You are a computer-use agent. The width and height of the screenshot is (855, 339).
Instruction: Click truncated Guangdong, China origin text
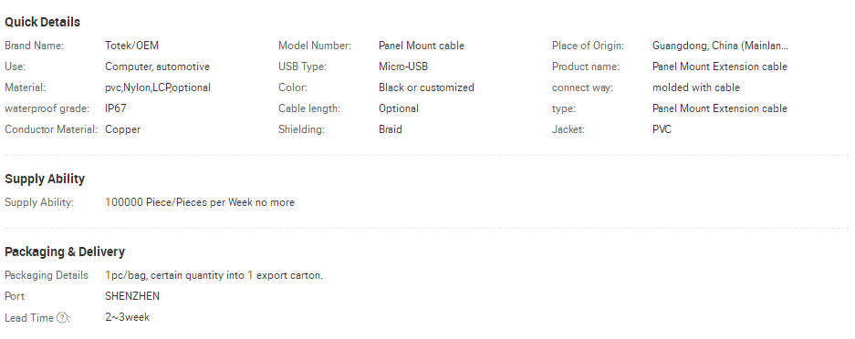click(x=720, y=46)
